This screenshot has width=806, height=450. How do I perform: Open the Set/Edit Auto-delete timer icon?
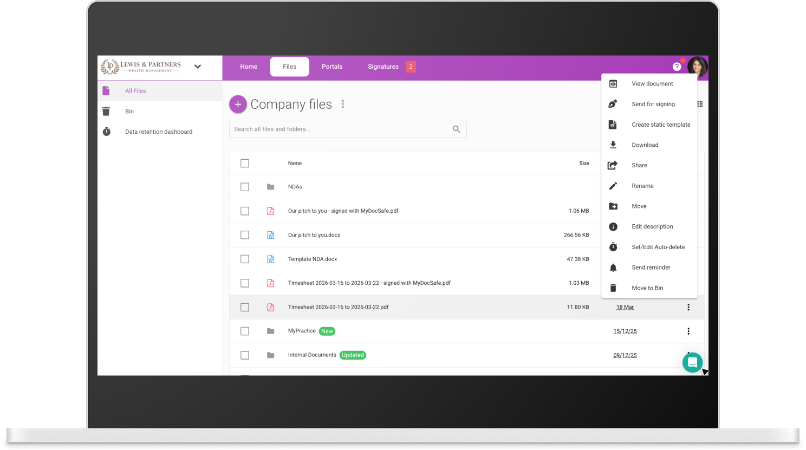pyautogui.click(x=613, y=247)
